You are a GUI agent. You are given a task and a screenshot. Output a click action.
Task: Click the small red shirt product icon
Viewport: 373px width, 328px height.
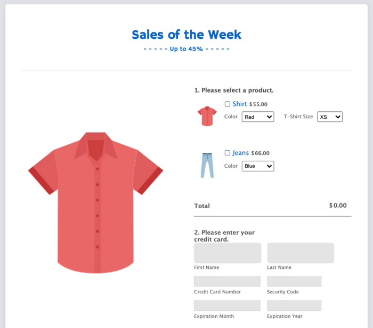(x=207, y=116)
